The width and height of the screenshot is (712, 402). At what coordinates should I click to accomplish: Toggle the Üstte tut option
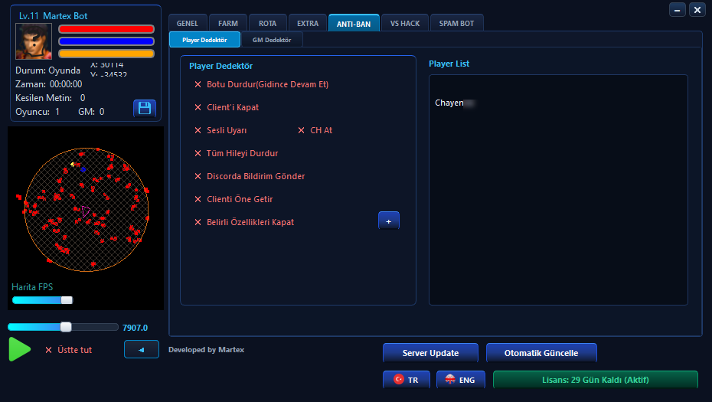(x=69, y=350)
